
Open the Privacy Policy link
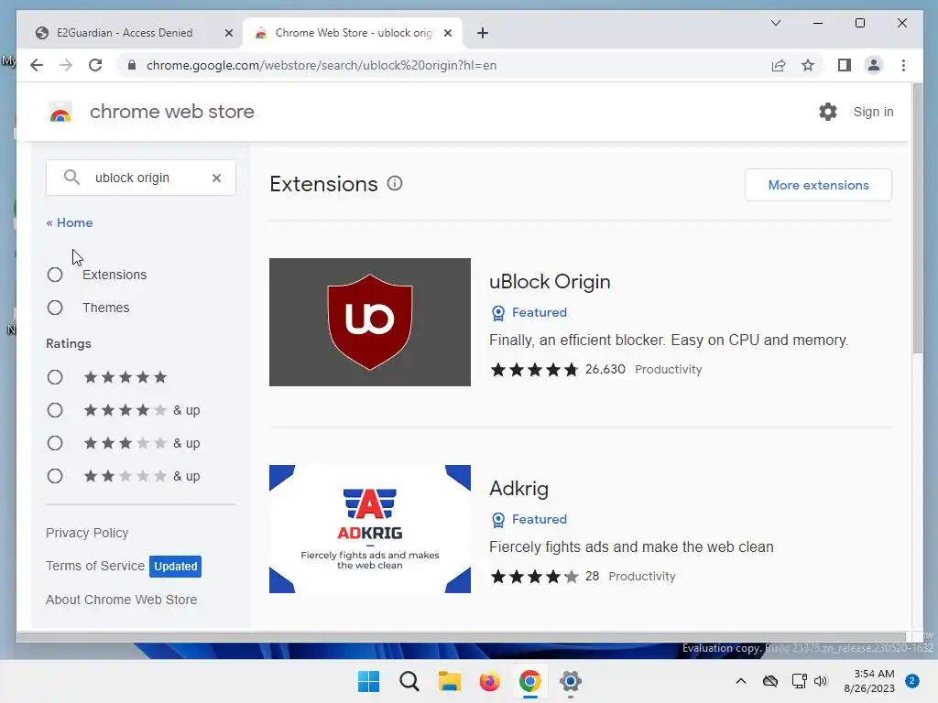pos(87,534)
